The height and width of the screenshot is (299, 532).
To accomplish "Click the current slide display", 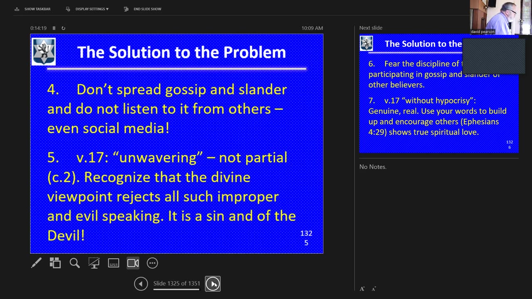I will [x=177, y=144].
